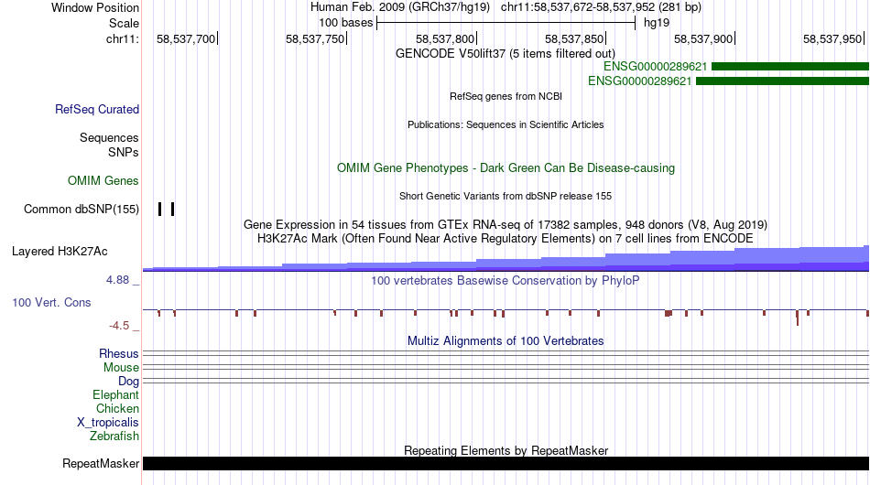
Task: Select the Chicken alignment row label
Action: pos(117,408)
